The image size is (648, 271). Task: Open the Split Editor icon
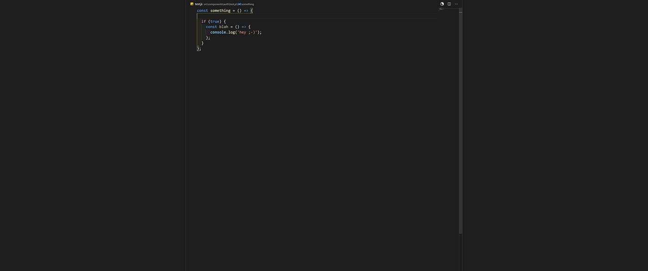[449, 4]
